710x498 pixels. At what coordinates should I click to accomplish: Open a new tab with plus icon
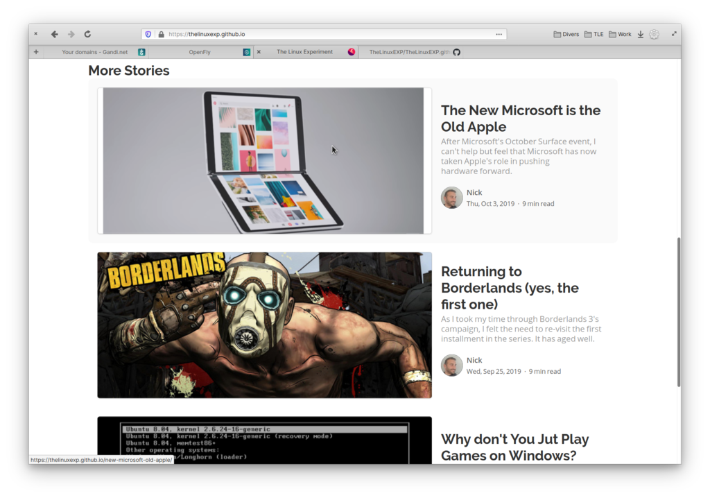36,52
